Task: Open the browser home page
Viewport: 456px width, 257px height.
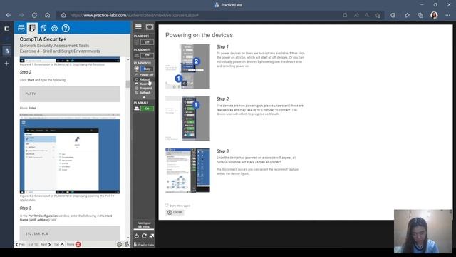Action: pos(48,15)
